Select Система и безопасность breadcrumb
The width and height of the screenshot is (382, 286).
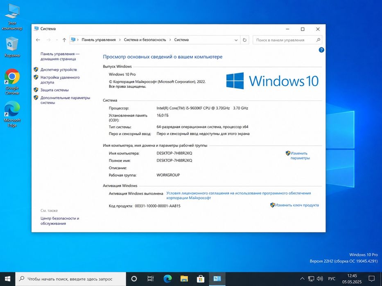point(145,40)
